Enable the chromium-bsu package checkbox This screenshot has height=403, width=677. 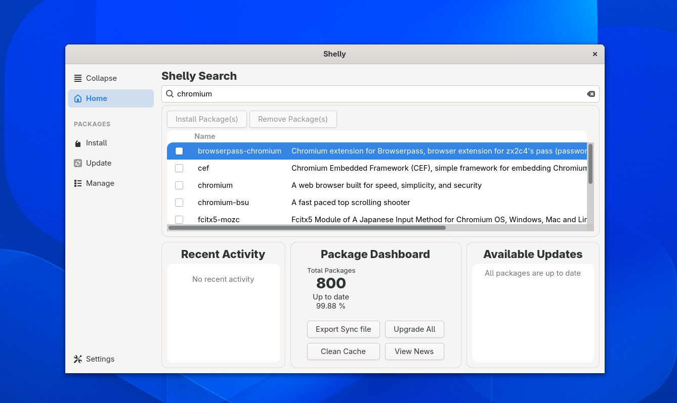(x=179, y=203)
